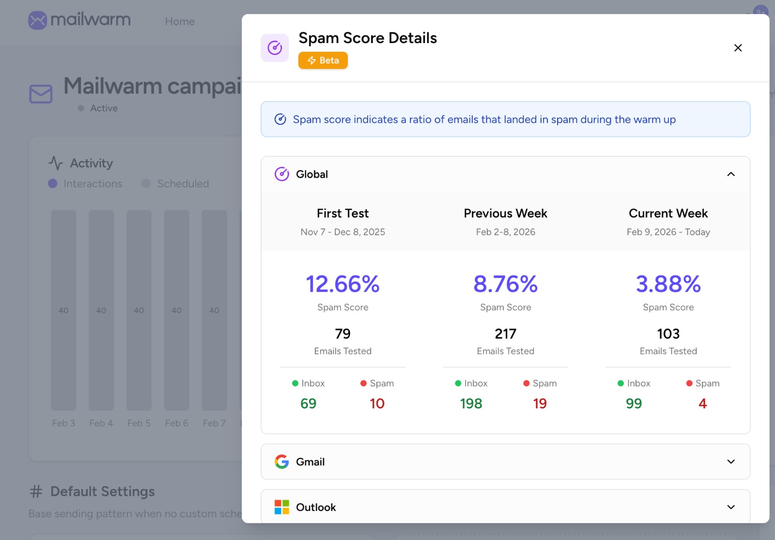
Task: Toggle the Interactions legend item
Action: tap(85, 184)
